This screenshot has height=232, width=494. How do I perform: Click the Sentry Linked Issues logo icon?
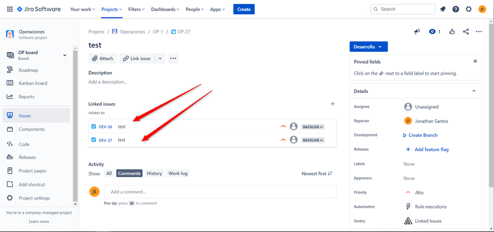point(408,221)
